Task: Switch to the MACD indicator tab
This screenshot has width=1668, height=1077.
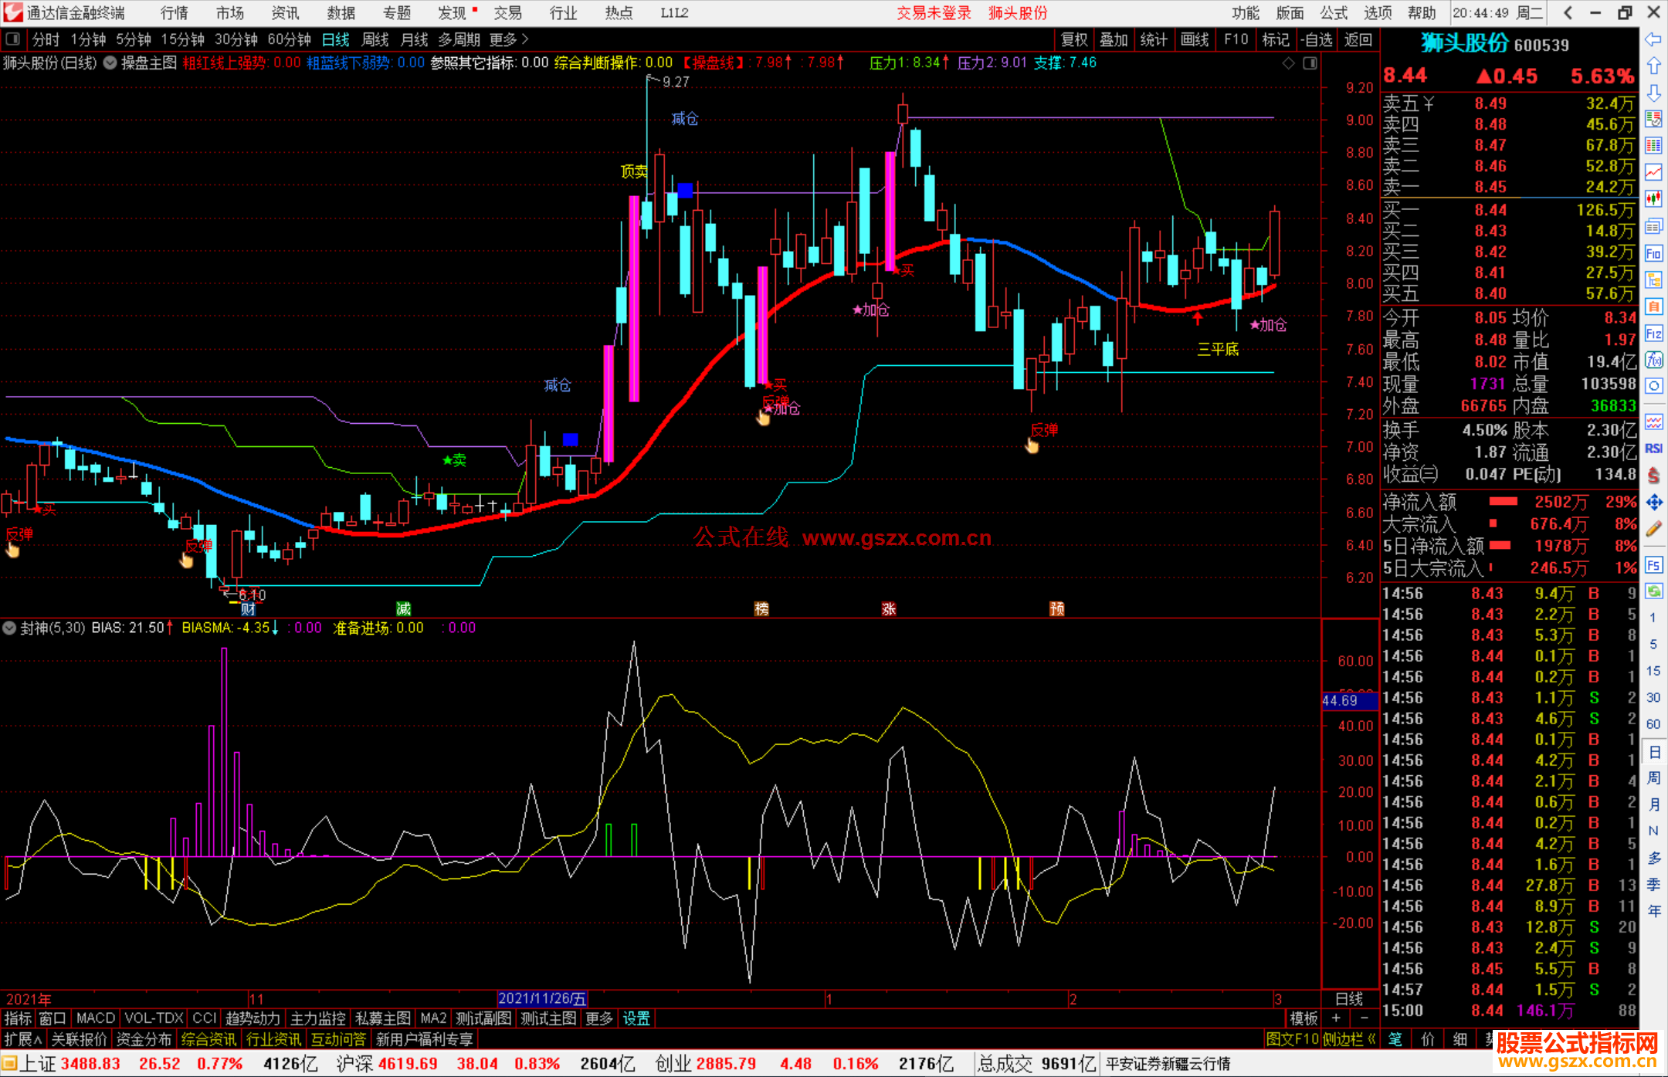Action: point(96,1018)
